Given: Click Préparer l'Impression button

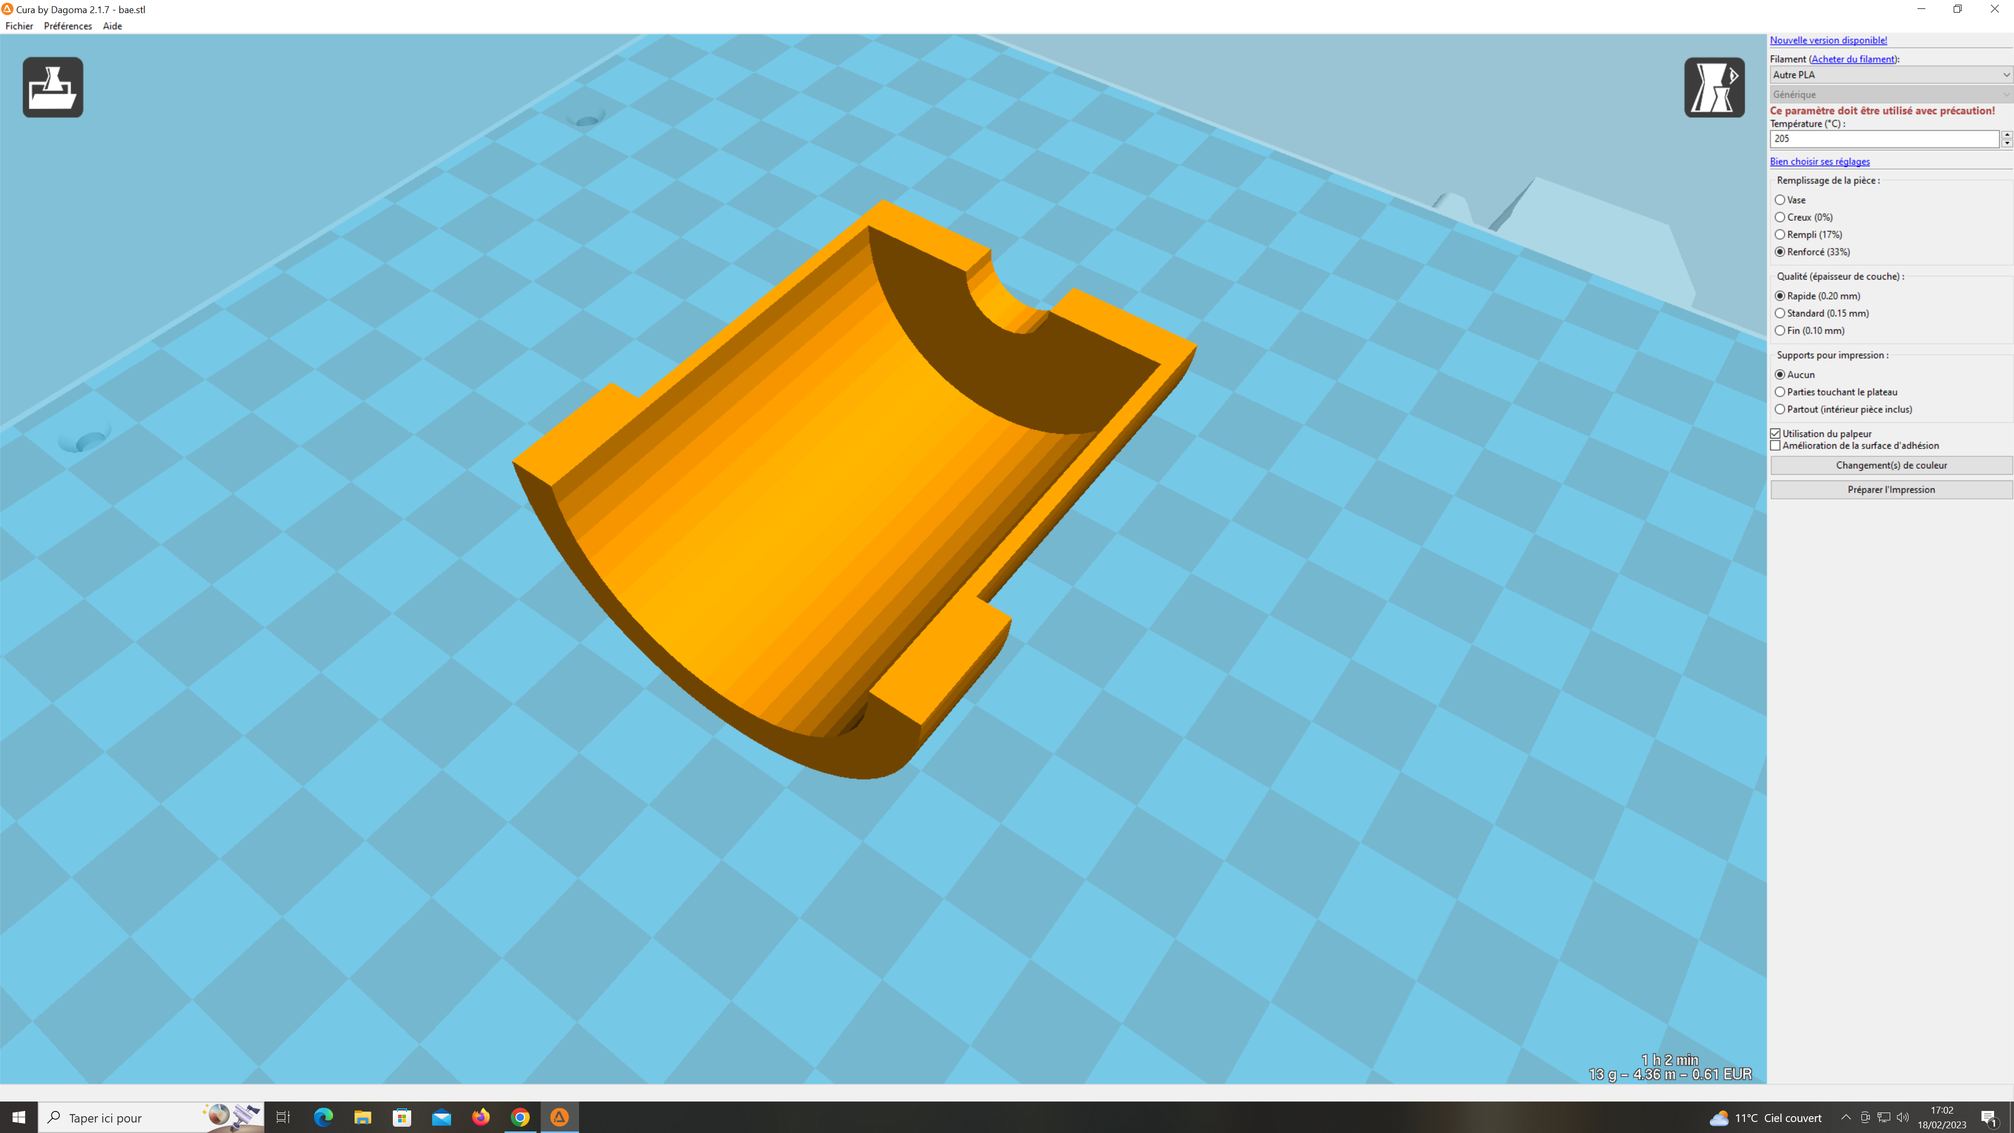Looking at the screenshot, I should (1891, 489).
